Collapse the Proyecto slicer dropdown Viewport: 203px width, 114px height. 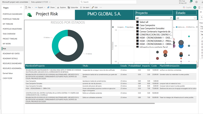pos(171,18)
